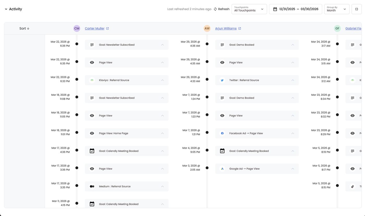Collapse Google Ad → Page View card
Screen dimensions: 365x216
pyautogui.click(x=293, y=169)
